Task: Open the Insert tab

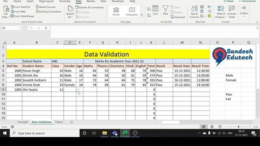Action: [30, 1]
